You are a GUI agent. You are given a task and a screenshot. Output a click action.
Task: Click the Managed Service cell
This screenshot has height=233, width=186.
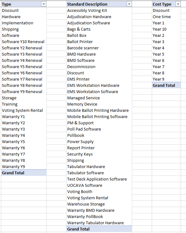point(99,98)
